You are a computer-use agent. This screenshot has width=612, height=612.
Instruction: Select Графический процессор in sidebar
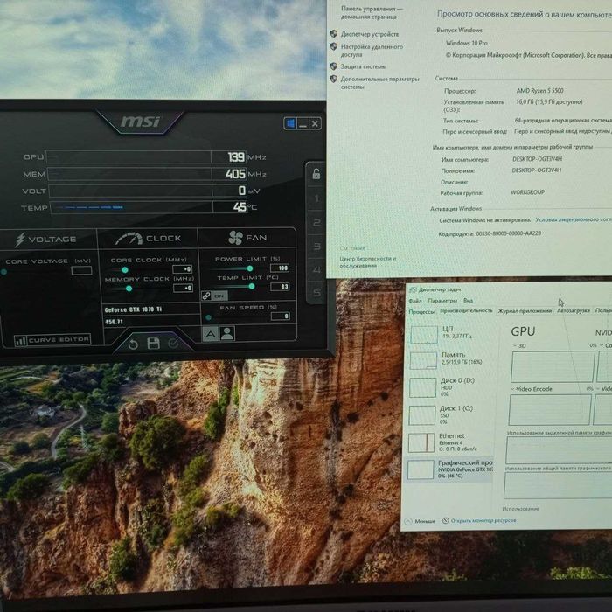(450, 469)
